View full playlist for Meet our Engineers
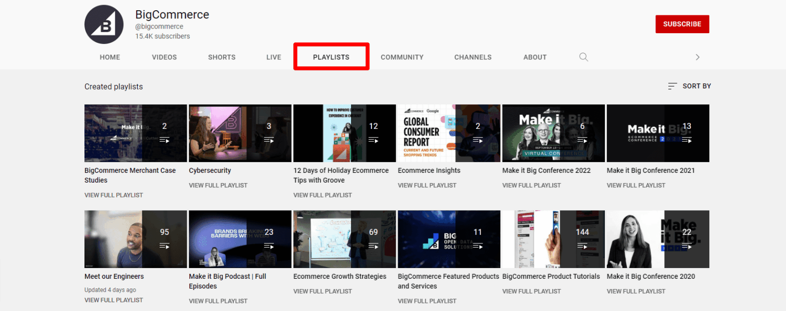 [x=114, y=300]
